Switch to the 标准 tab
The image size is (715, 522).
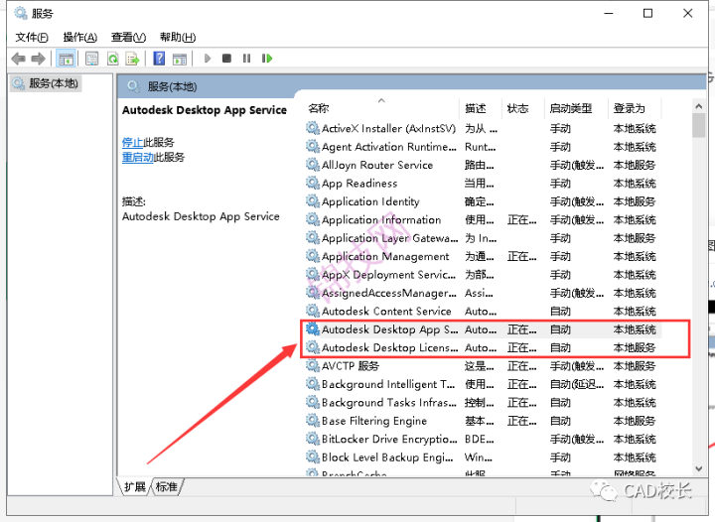167,487
